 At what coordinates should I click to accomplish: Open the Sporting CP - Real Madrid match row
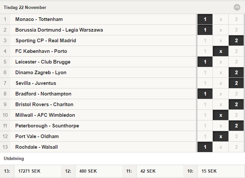tap(98, 41)
